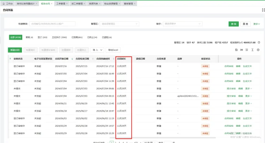This screenshot has width=265, height=143.
Task: Click 编辑 for row created 2024/05/29 14:57
Action: pos(238,126)
